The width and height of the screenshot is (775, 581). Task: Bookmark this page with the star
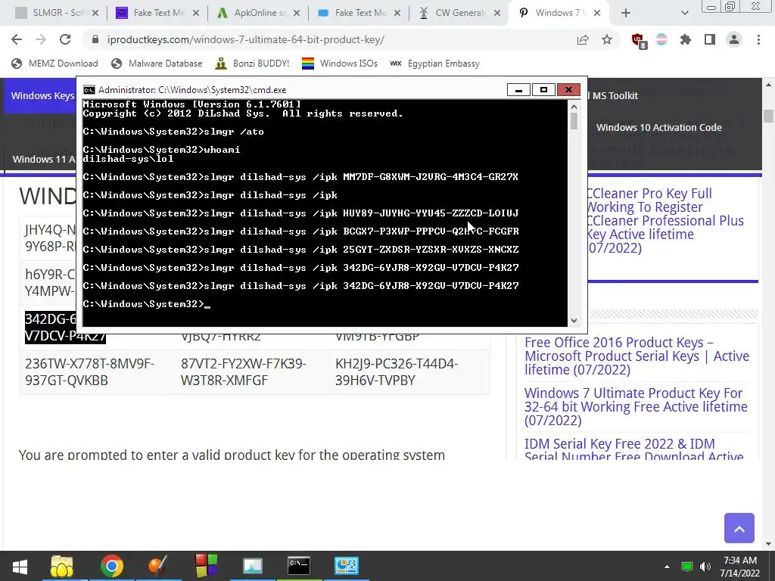[607, 39]
